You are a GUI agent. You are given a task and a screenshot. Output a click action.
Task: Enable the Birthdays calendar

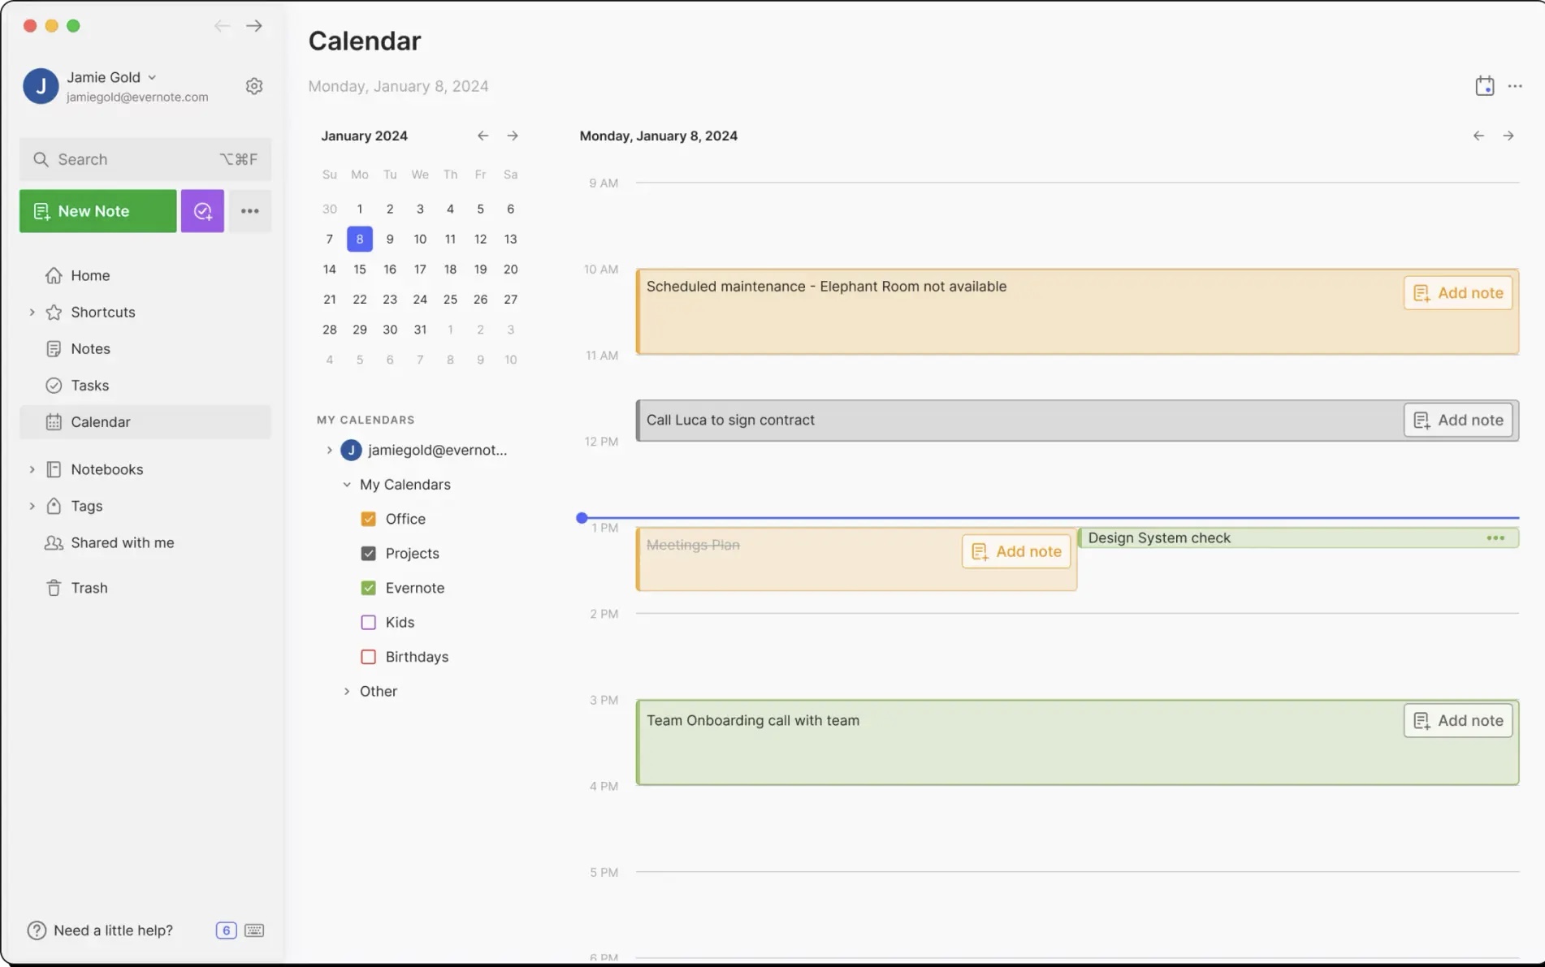[369, 657]
